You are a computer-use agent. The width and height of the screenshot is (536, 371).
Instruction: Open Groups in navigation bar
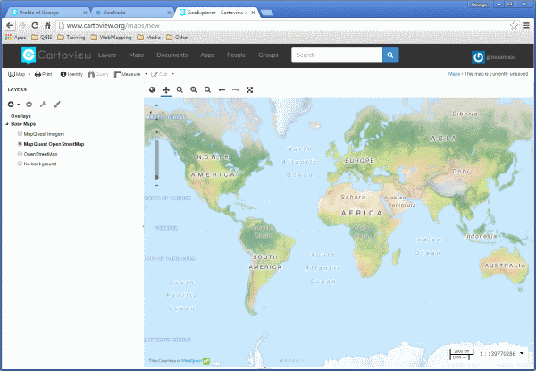coord(268,55)
